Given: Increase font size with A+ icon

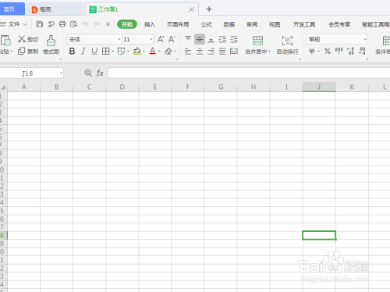Looking at the screenshot, I should 161,39.
